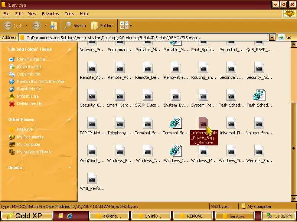297x222 pixels.
Task: Expand the Address bar dropdown
Action: pos(272,38)
